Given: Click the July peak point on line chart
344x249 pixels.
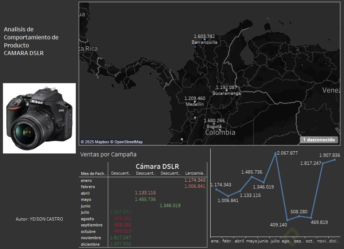Looking at the screenshot, I should (275, 153).
